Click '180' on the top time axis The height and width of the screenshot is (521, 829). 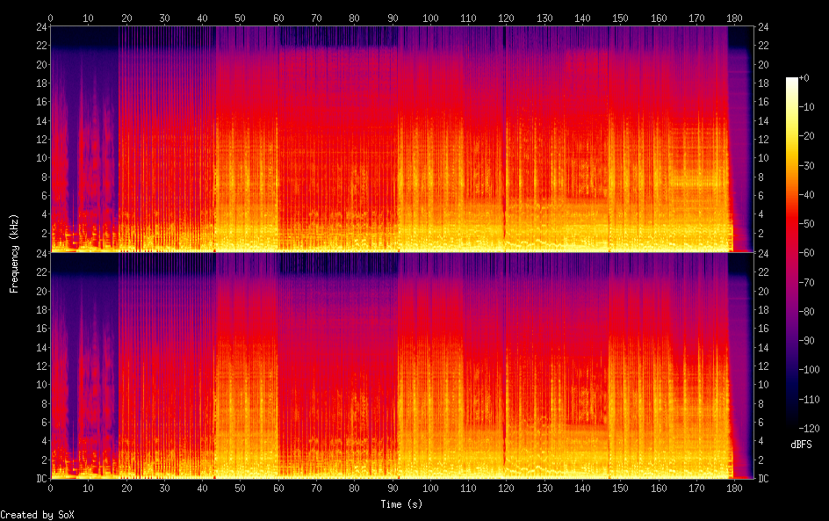[x=734, y=18]
